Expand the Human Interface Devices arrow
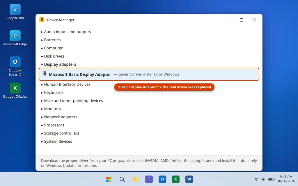This screenshot has height=186, width=298. 42,85
